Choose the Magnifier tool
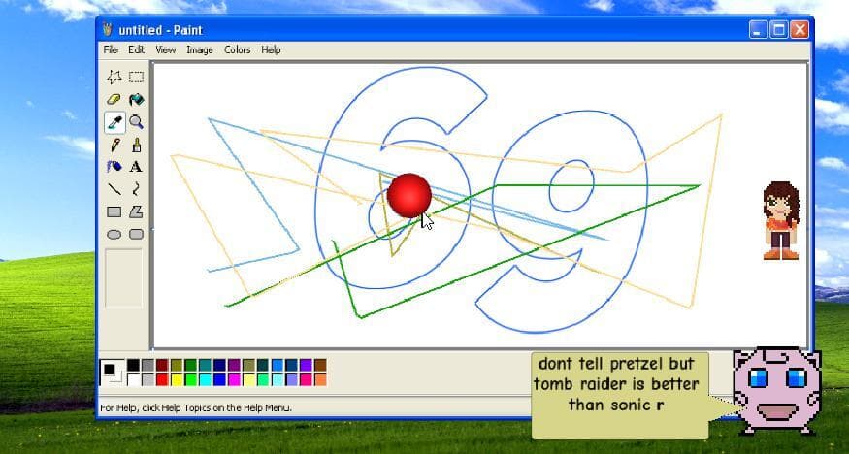This screenshot has width=849, height=454. pyautogui.click(x=137, y=123)
